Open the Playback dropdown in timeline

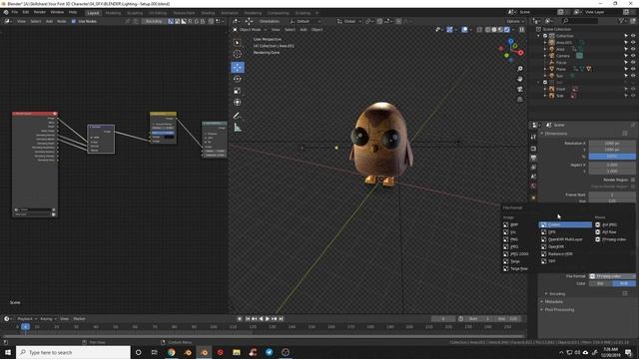click(27, 319)
